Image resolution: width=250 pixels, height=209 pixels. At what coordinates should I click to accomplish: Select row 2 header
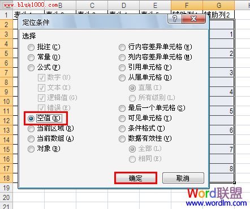(x=6, y=24)
